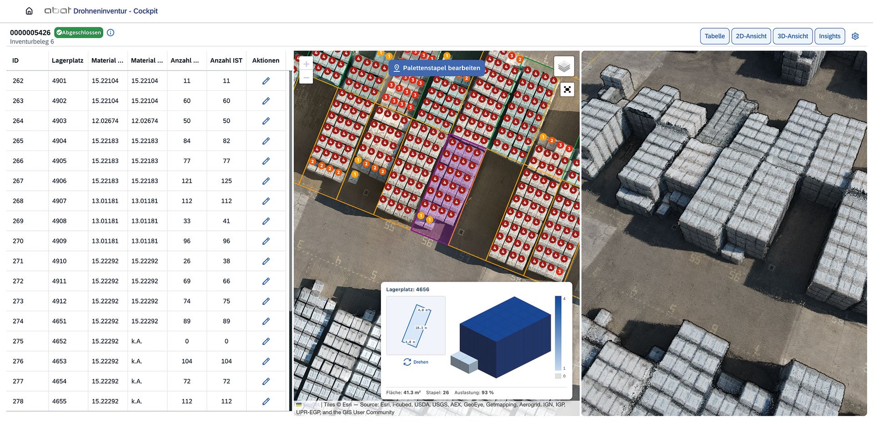Edit row 278 with pencil icon

(x=266, y=401)
